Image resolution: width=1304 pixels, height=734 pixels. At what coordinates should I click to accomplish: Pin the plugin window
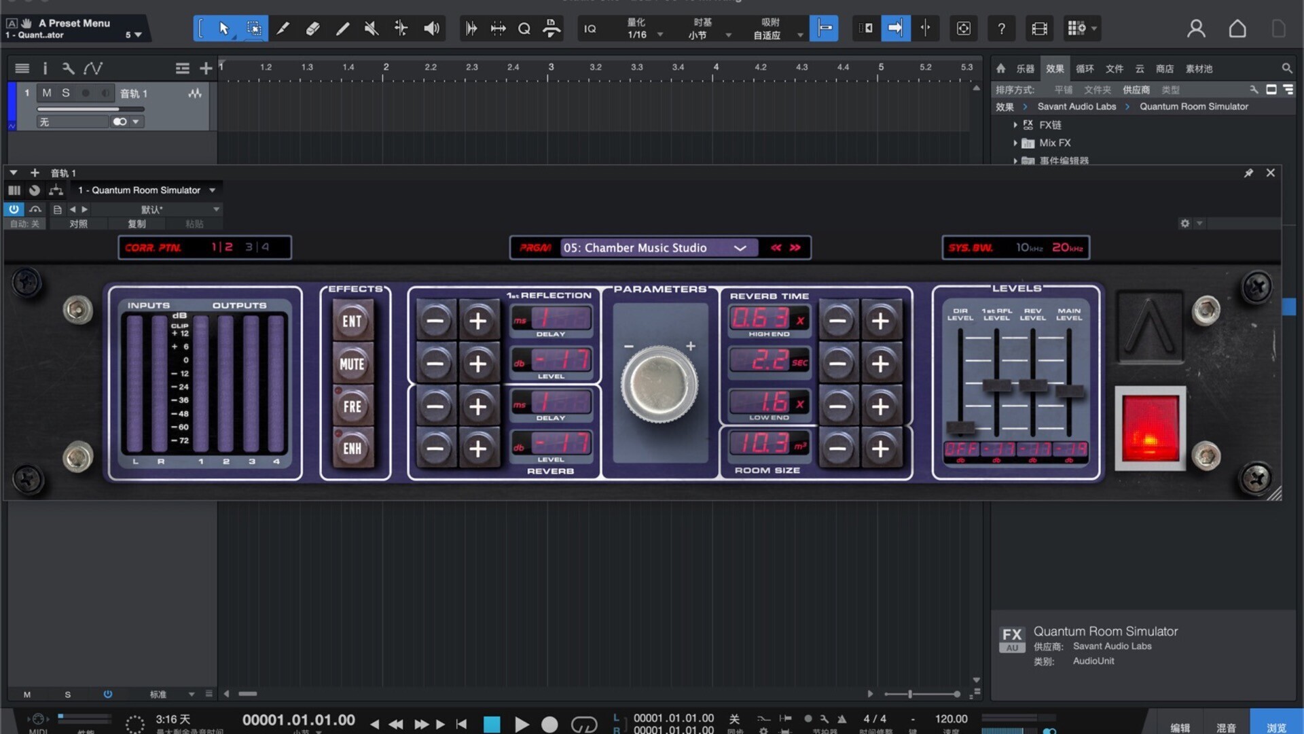(x=1248, y=173)
